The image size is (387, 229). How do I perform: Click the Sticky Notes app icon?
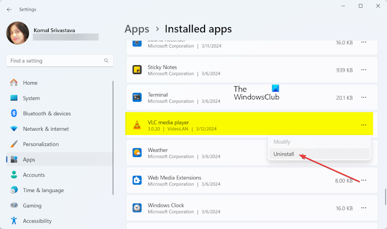point(137,70)
